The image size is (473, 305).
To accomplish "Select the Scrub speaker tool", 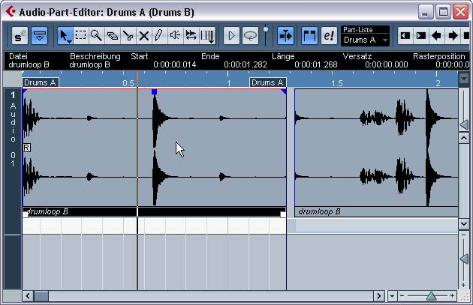I will (x=175, y=36).
